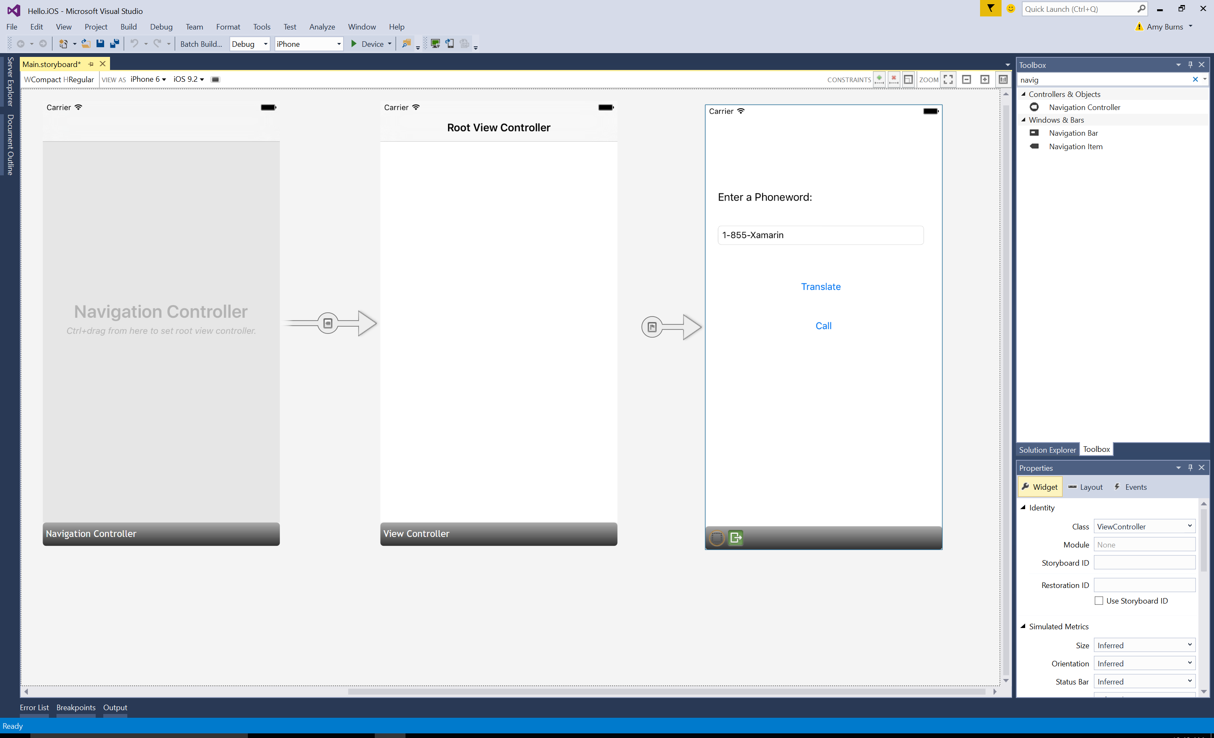Click the Navigation Item icon in Toolbox
Viewport: 1214px width, 738px height.
1034,146
